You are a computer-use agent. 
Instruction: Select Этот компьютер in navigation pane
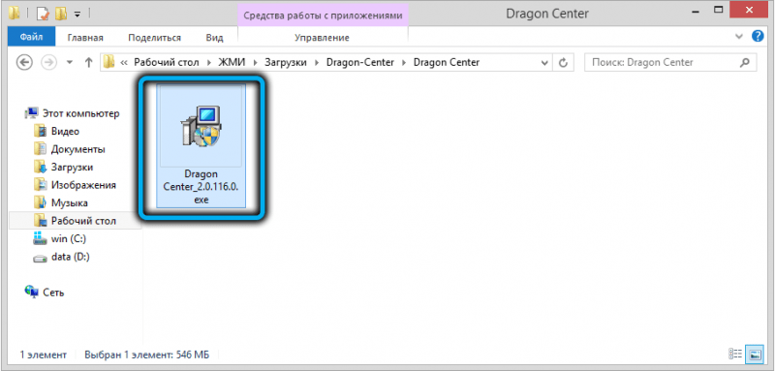[x=81, y=113]
